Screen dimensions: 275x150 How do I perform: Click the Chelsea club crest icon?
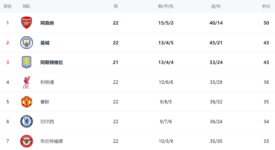point(27,122)
